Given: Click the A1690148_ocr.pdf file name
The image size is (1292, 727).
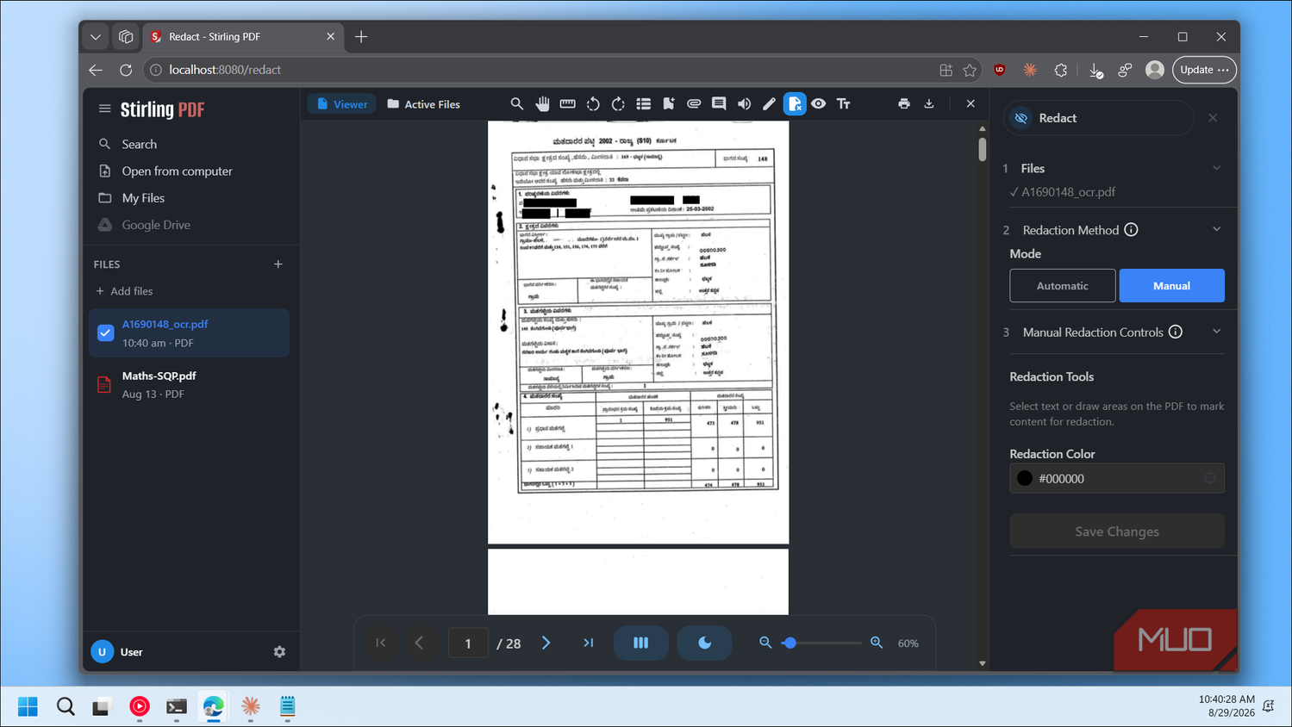Looking at the screenshot, I should pyautogui.click(x=165, y=324).
